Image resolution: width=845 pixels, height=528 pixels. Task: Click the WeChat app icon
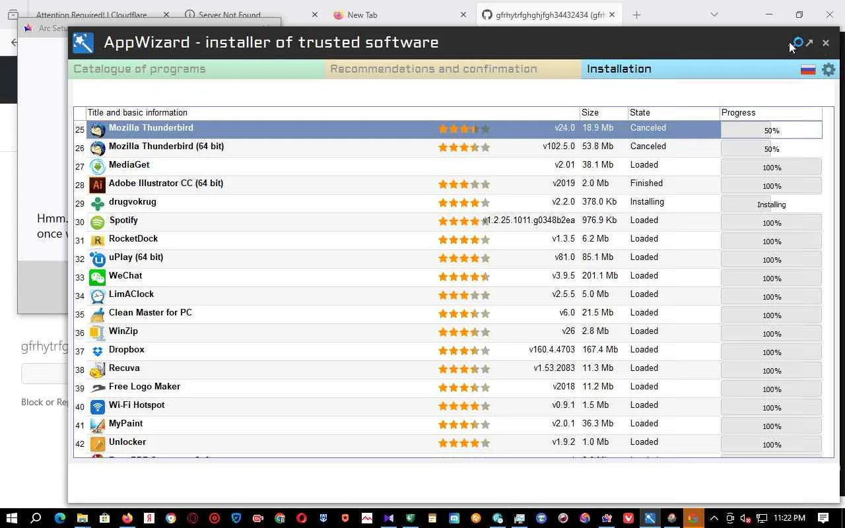[x=98, y=277]
